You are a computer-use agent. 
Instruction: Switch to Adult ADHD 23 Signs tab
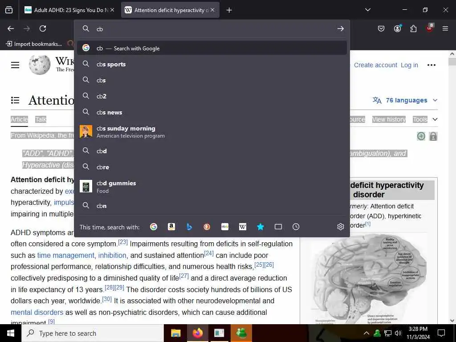(69, 10)
